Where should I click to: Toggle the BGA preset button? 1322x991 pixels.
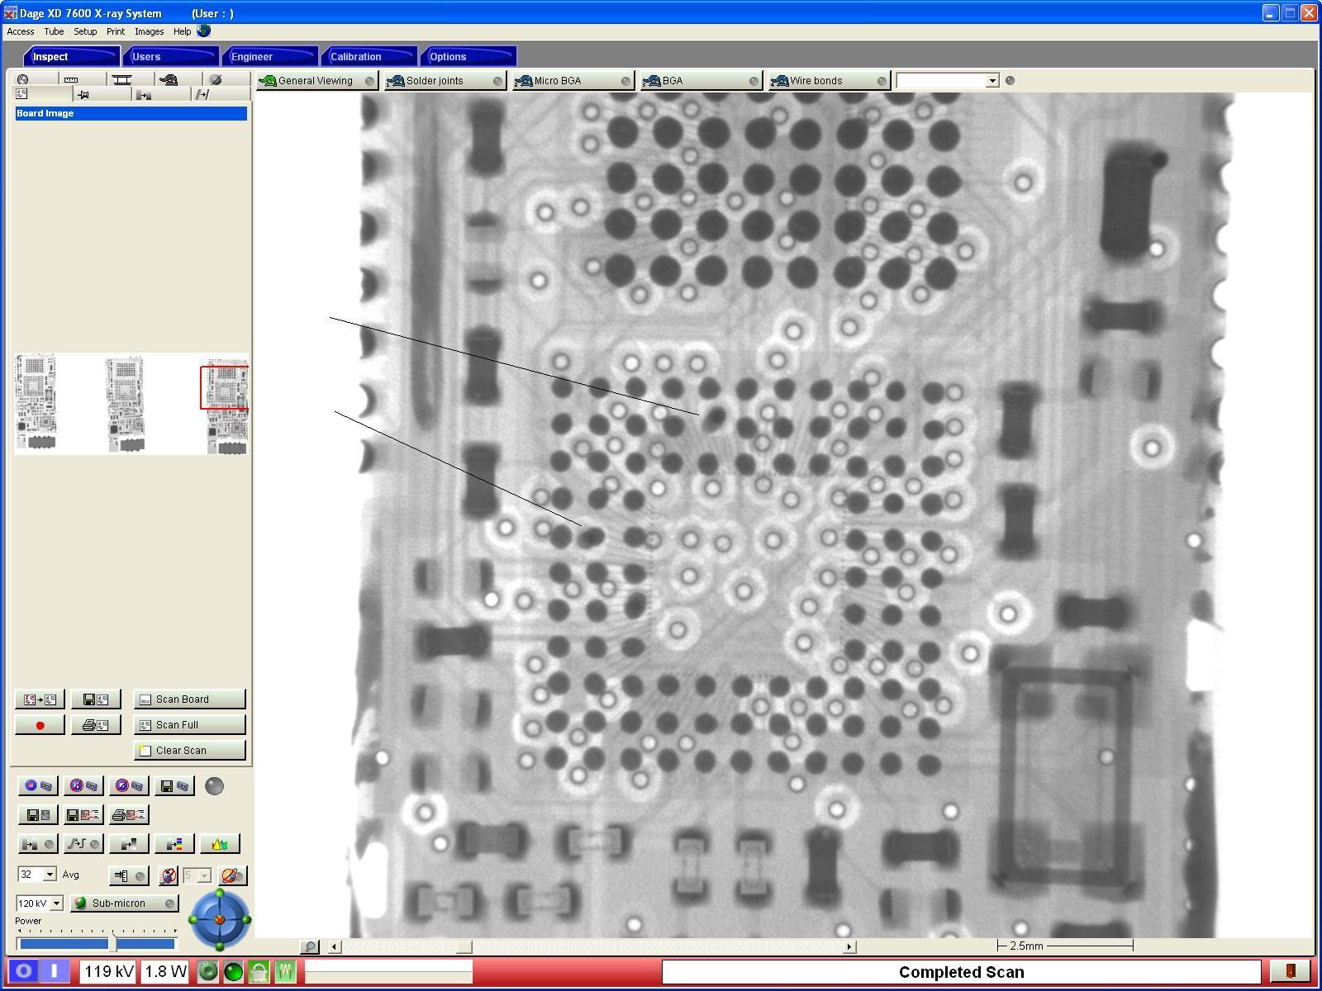pos(701,80)
